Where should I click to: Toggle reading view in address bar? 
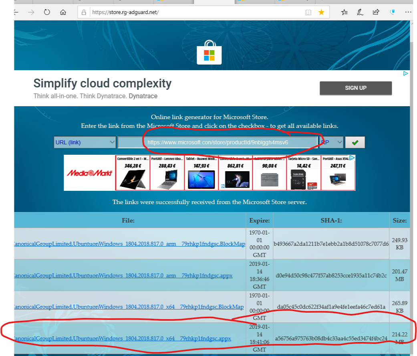pyautogui.click(x=308, y=12)
